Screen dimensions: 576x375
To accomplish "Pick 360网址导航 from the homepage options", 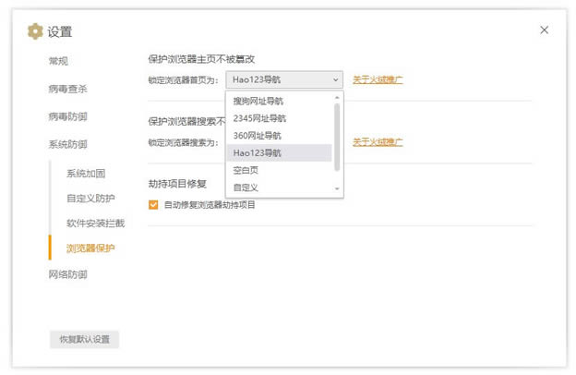I will [x=258, y=135].
